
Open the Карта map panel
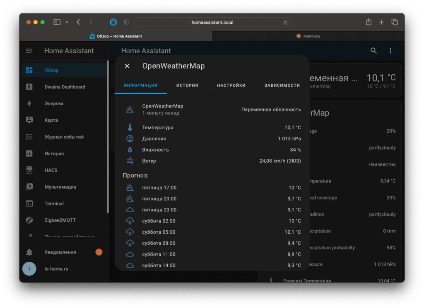click(64, 120)
